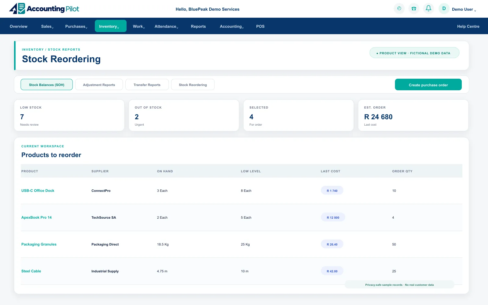Open the clock history icon

tap(399, 9)
